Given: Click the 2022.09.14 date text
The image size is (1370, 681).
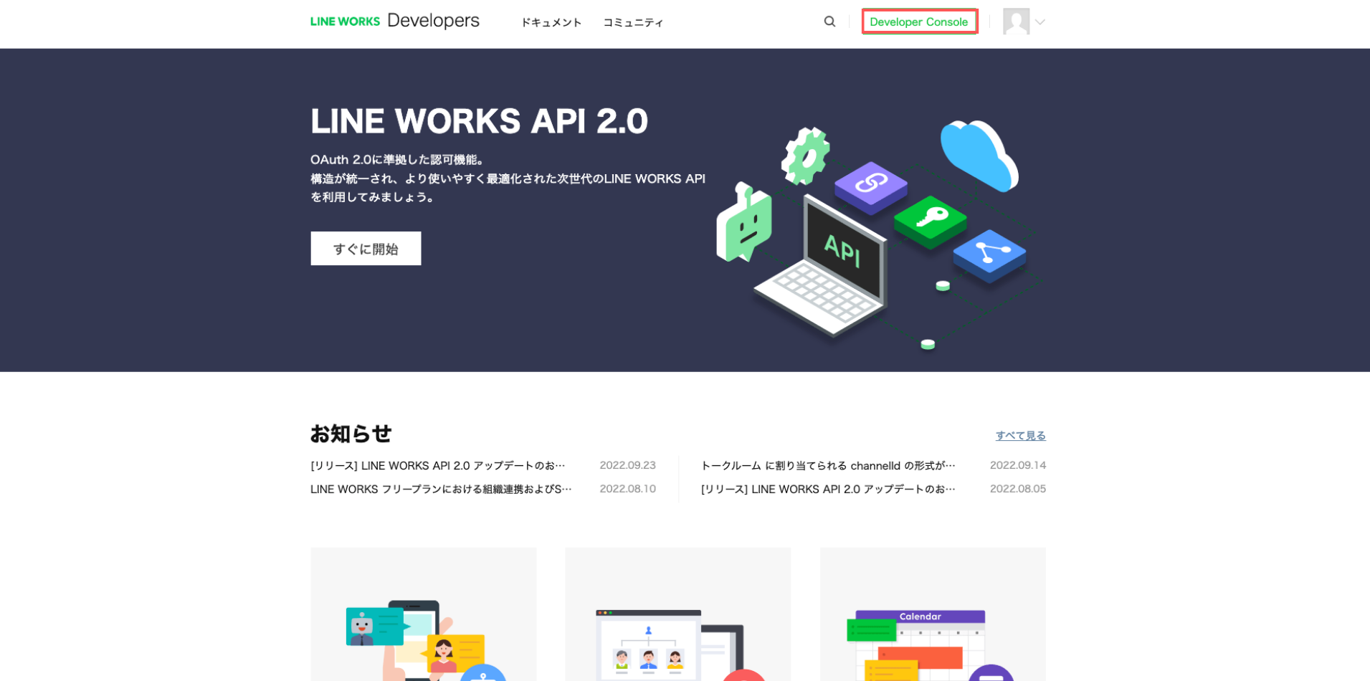Looking at the screenshot, I should pos(1017,465).
